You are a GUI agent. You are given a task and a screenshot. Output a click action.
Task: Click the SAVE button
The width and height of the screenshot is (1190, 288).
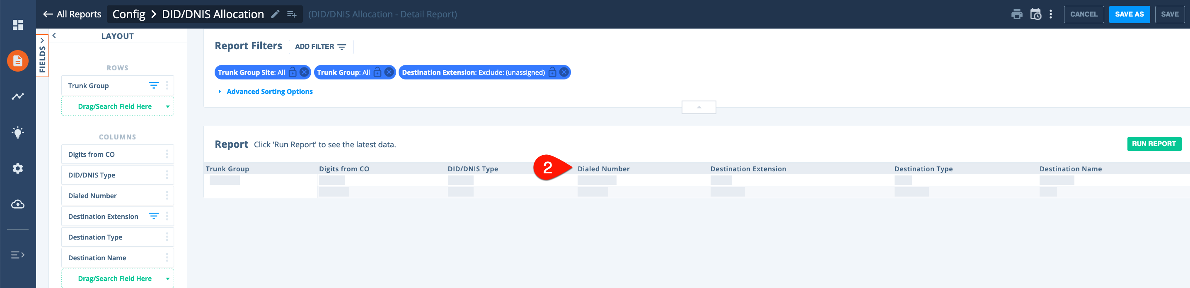pos(1170,14)
